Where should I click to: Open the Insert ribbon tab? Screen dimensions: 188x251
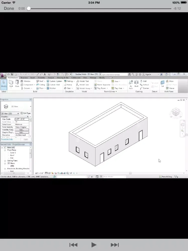pos(33,78)
